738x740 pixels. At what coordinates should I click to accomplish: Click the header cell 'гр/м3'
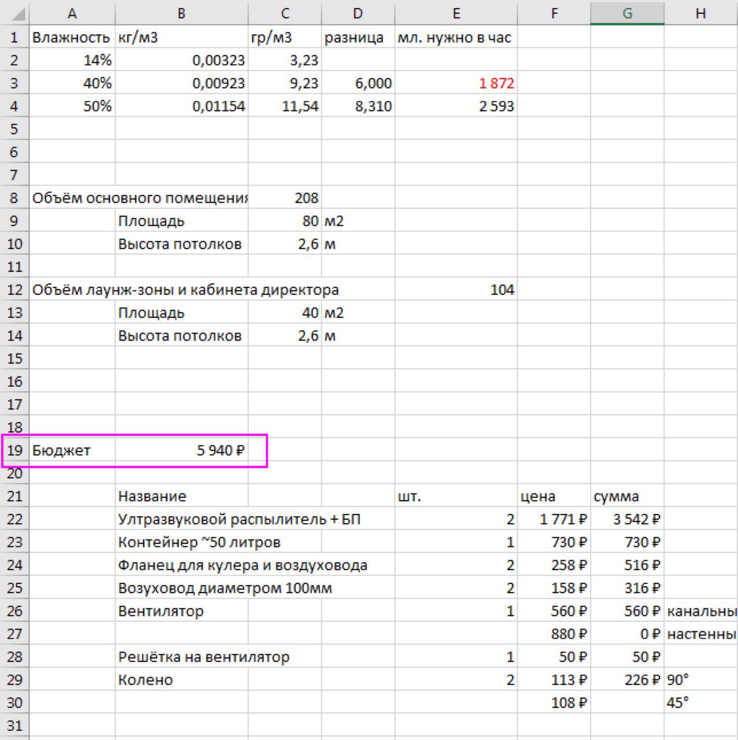(x=285, y=38)
